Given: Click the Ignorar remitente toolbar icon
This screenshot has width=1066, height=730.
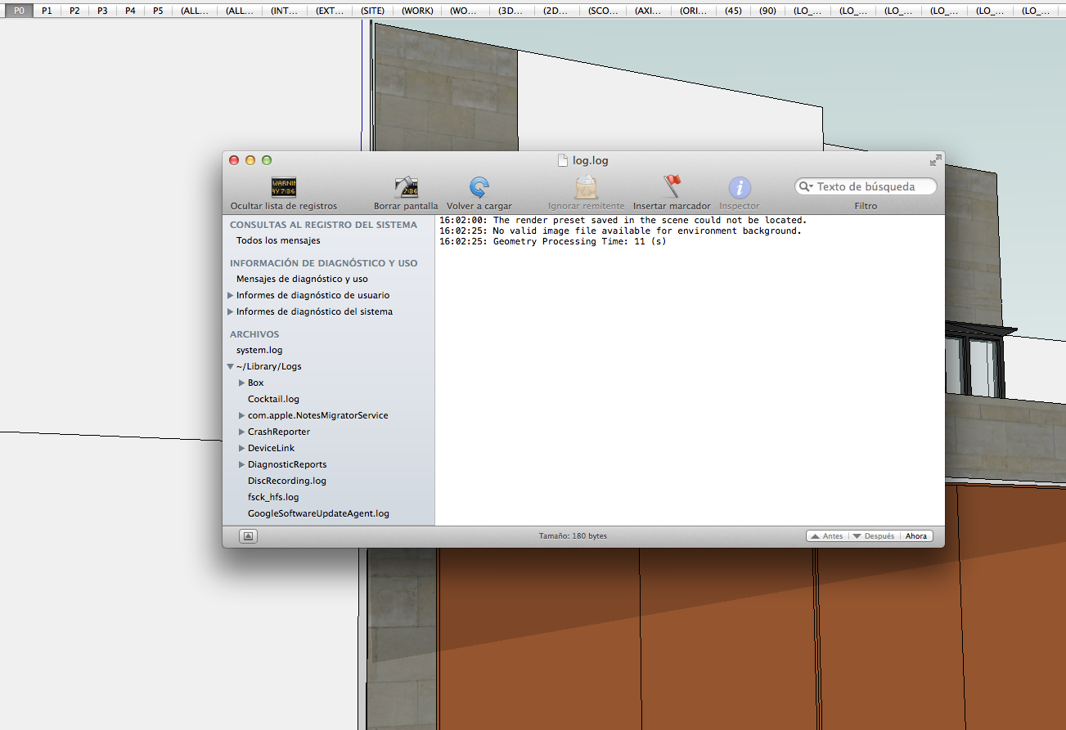Looking at the screenshot, I should tap(586, 187).
